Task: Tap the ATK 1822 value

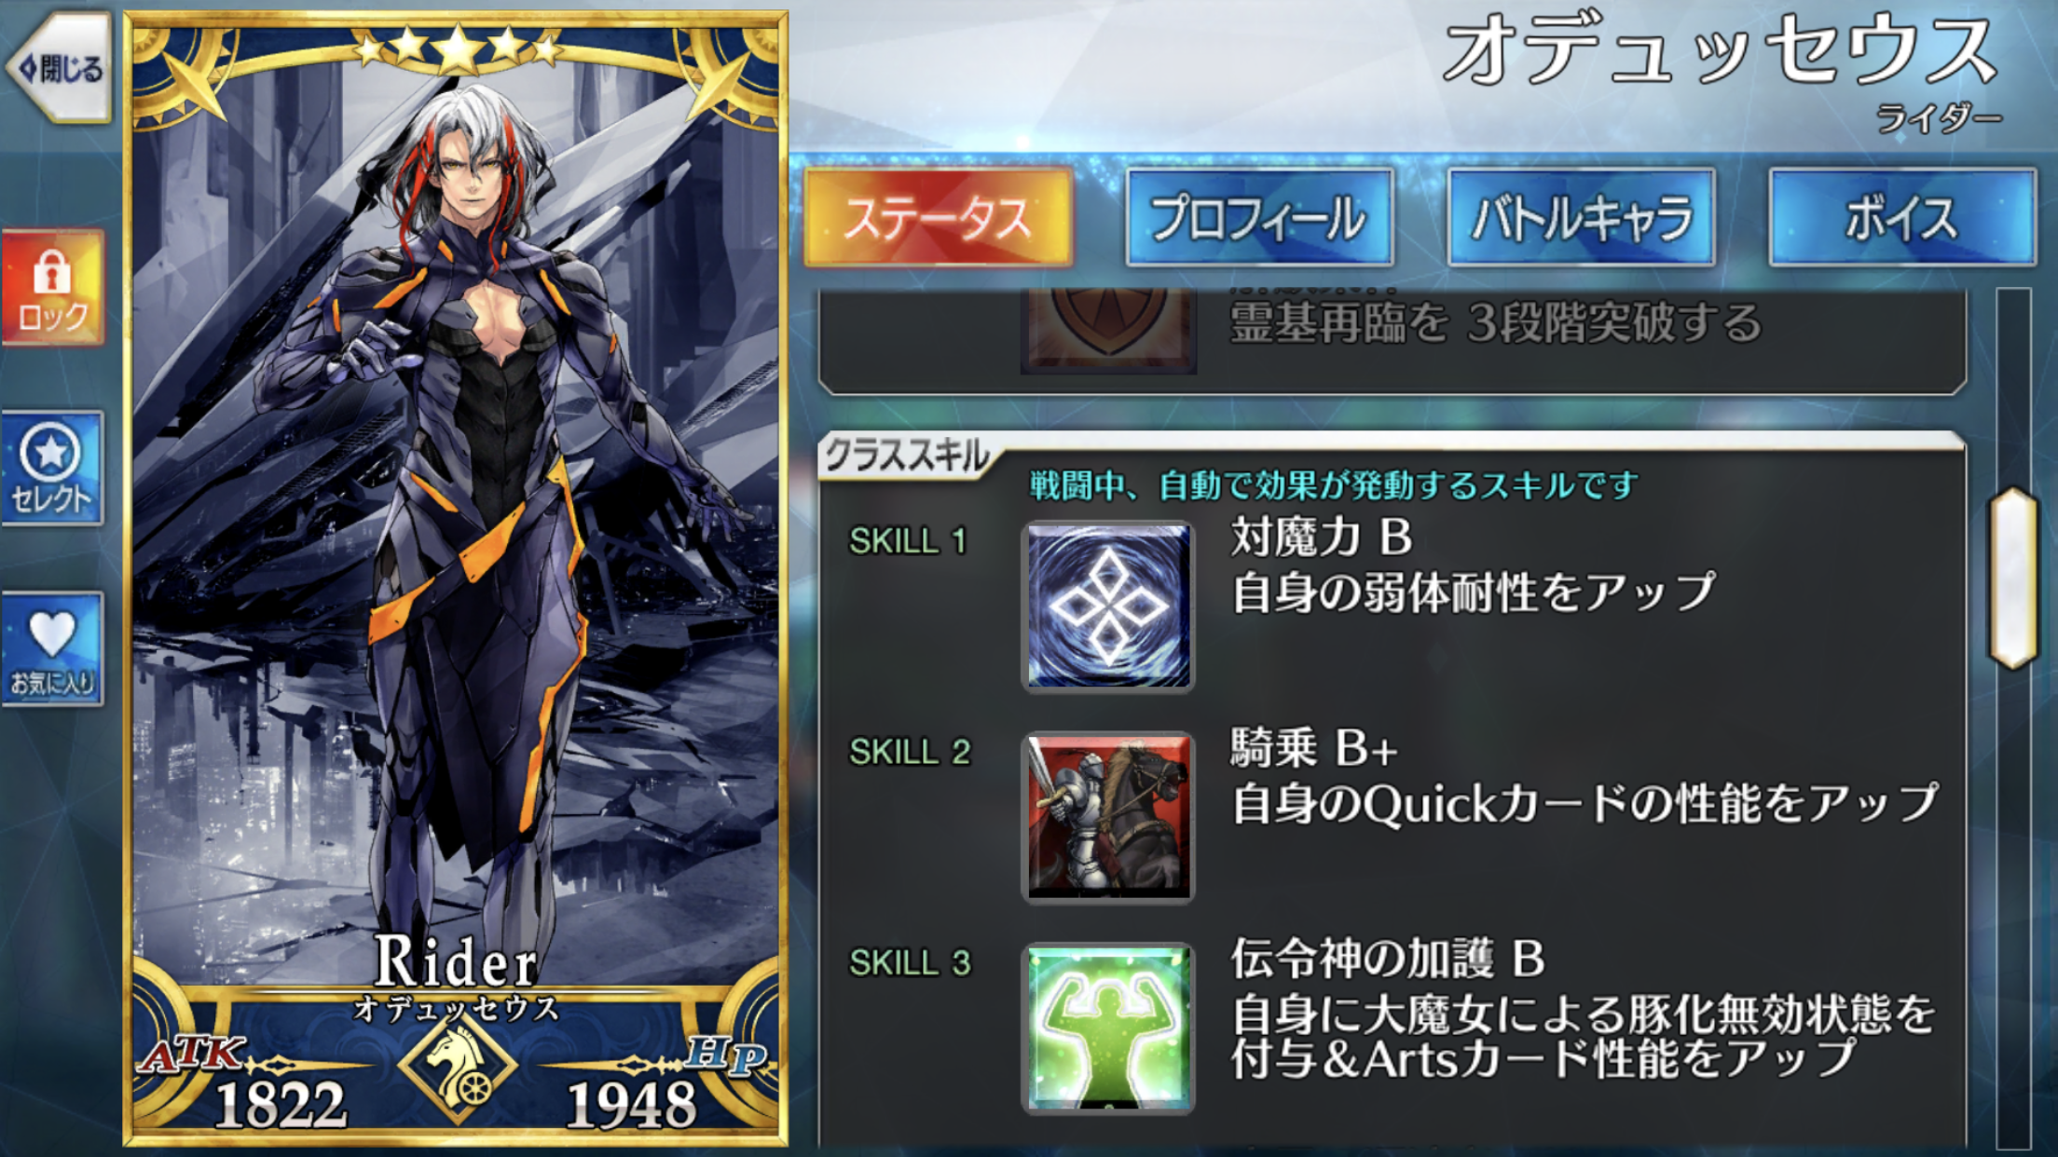Action: (x=280, y=1105)
